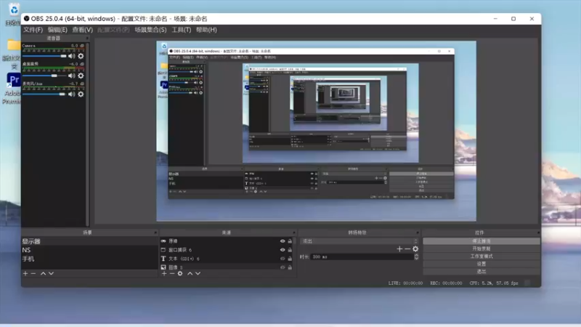The height and width of the screenshot is (327, 581).
Task: Toggle visibility eye of 文本 (GDI+) 6 source
Action: (283, 259)
